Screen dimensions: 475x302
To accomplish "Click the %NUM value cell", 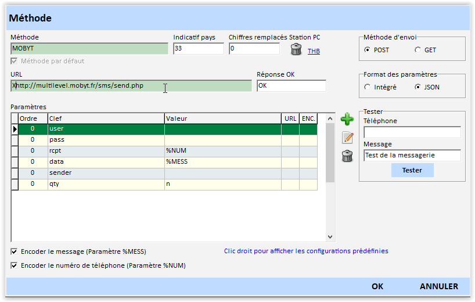I will tap(223, 151).
